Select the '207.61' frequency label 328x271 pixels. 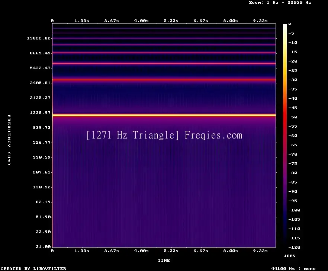tap(42, 172)
